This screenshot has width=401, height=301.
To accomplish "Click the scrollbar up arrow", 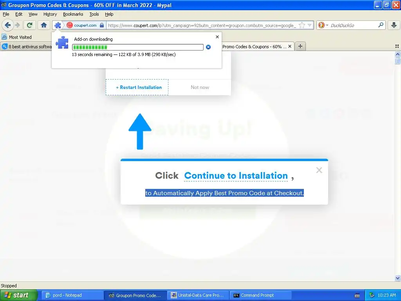I will click(x=397, y=54).
